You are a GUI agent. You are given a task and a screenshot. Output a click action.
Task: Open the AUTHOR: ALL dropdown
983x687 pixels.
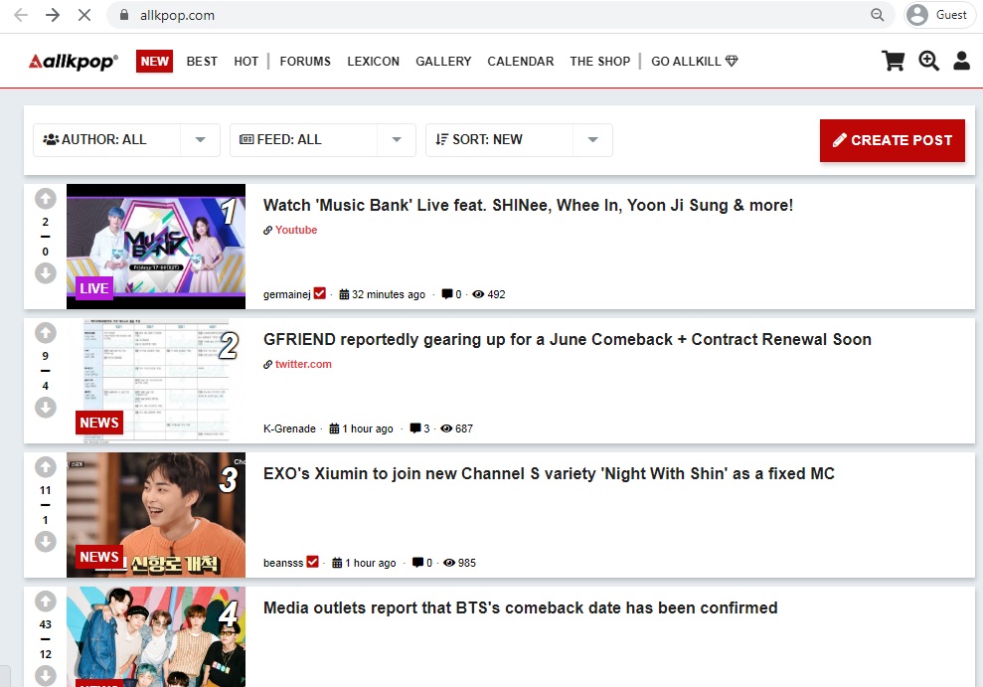coord(125,140)
